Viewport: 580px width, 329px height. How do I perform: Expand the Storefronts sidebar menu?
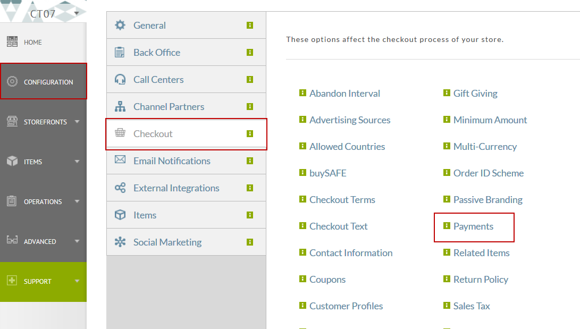[77, 122]
